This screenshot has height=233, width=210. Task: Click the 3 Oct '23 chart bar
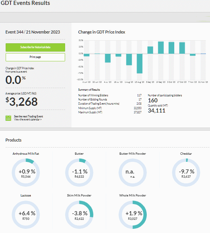tap(171, 48)
